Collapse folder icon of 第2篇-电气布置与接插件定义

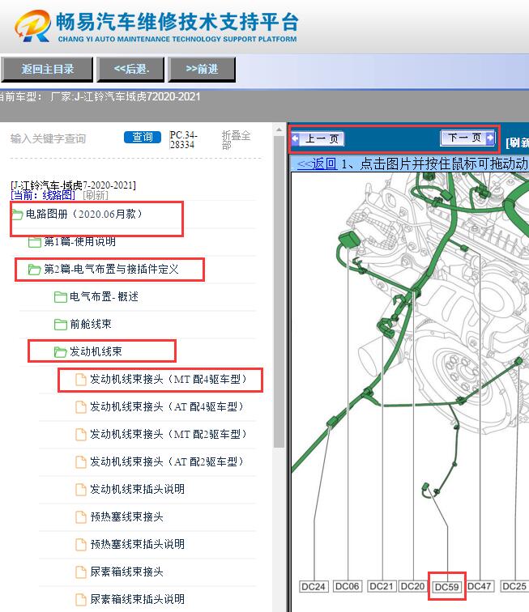[x=34, y=270]
